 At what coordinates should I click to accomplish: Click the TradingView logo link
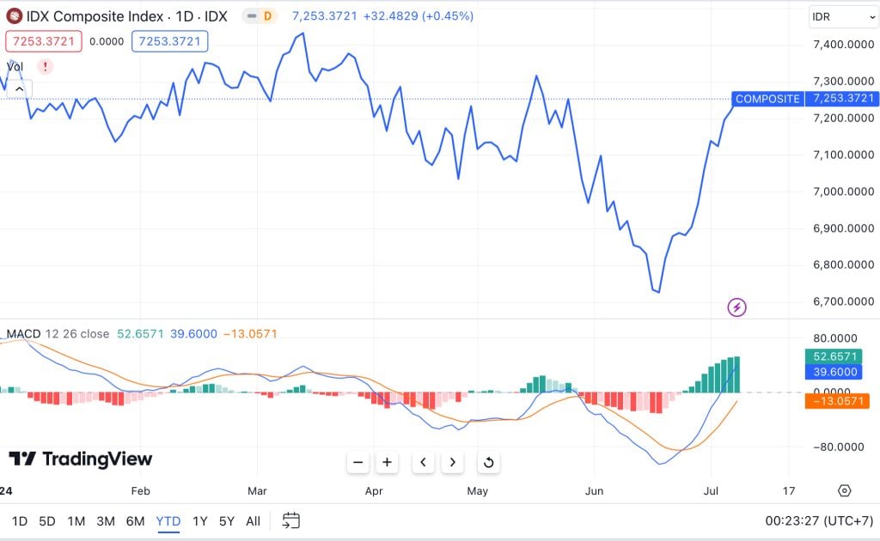[x=81, y=459]
